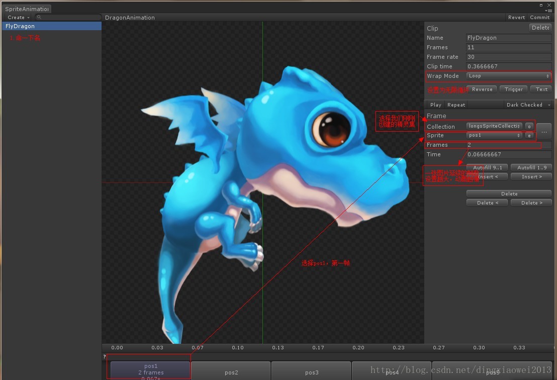Click the Clip time field 0.3666667

pyautogui.click(x=509, y=66)
